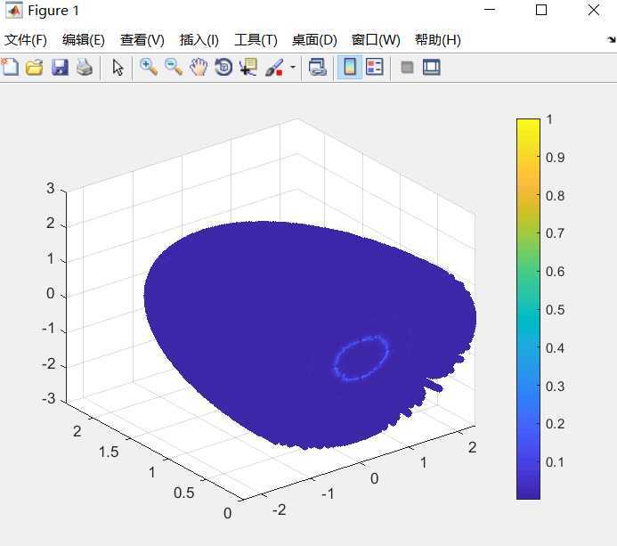
Task: Toggle the Insert Legend button
Action: [x=374, y=67]
